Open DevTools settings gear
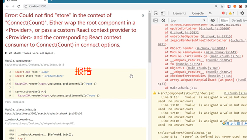Image resolution: width=247 pixels, height=140 pixels. [x=242, y=13]
